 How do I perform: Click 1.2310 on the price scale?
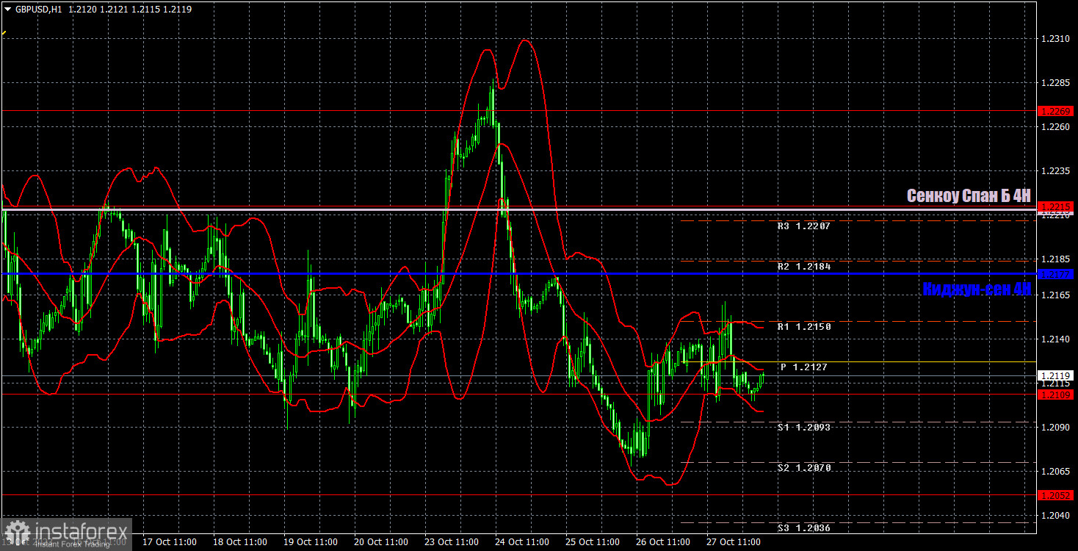coord(1055,39)
